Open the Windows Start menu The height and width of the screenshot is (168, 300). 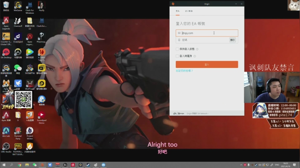[4, 165]
